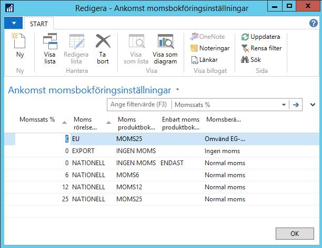Click the Enbart moms produktbok column header

coord(180,123)
